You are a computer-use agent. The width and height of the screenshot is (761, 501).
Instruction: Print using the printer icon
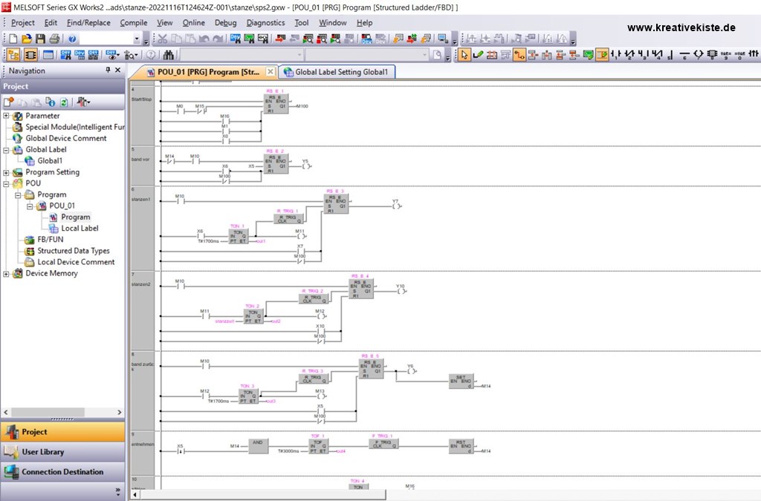click(x=54, y=39)
